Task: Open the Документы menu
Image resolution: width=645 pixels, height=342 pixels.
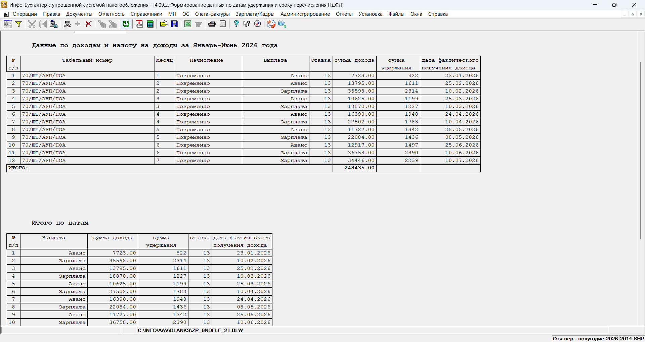Action: tap(79, 14)
